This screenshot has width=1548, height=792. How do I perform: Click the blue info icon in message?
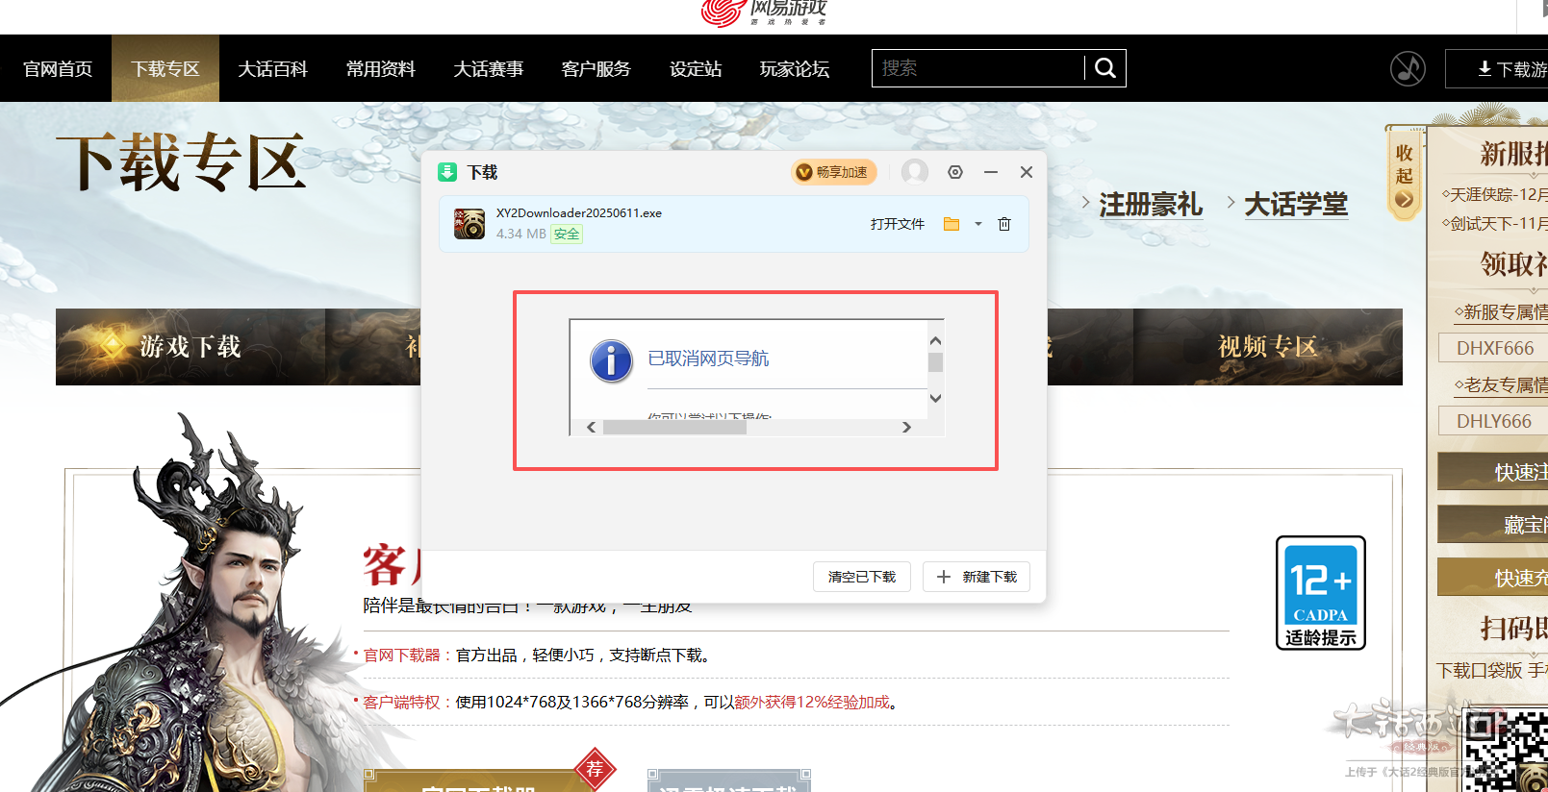(x=611, y=361)
